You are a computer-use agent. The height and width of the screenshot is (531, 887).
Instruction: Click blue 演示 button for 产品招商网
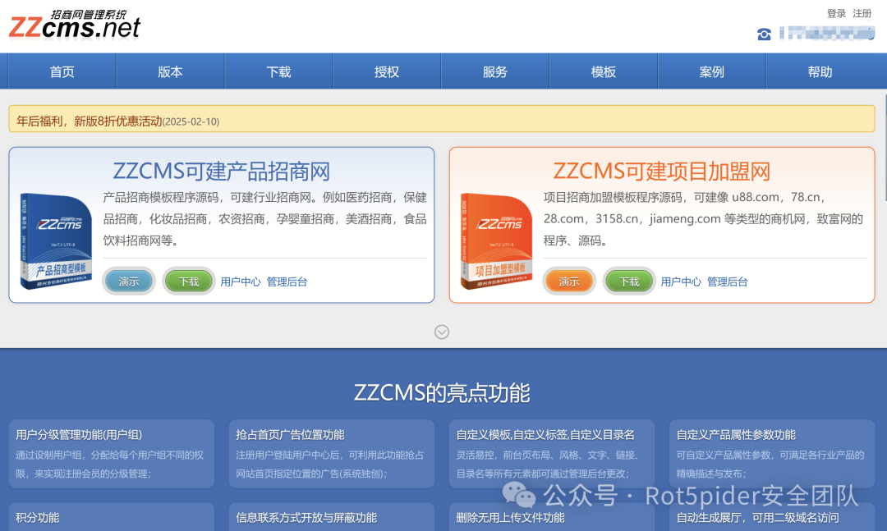128,281
